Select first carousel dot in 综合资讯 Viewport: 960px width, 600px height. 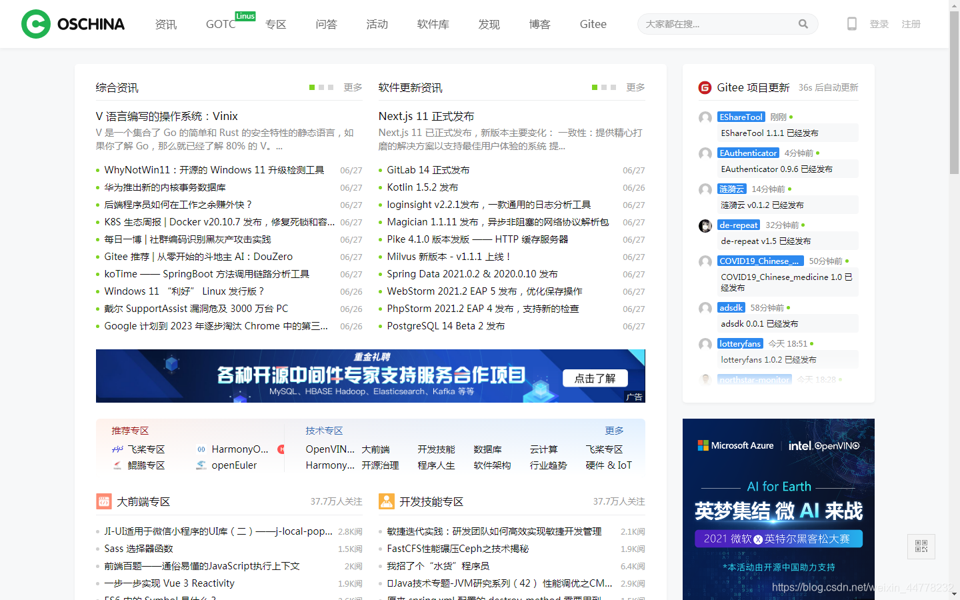[x=312, y=87]
